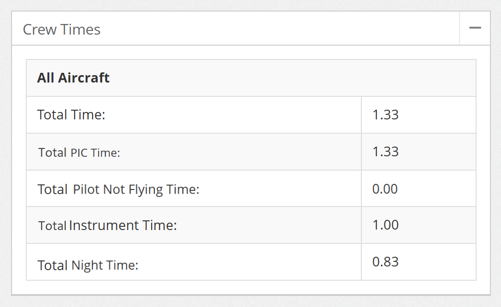This screenshot has width=501, height=307.
Task: Collapse the Crew Times panel with minus icon
Action: tap(475, 28)
